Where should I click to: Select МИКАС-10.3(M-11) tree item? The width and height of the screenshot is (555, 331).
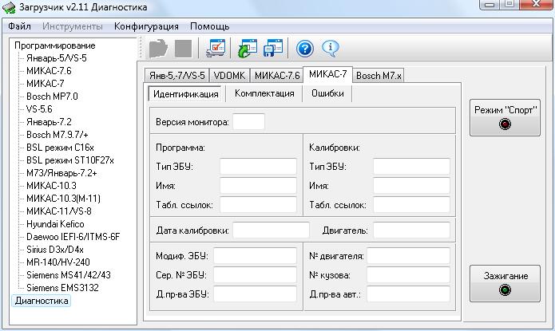(63, 199)
